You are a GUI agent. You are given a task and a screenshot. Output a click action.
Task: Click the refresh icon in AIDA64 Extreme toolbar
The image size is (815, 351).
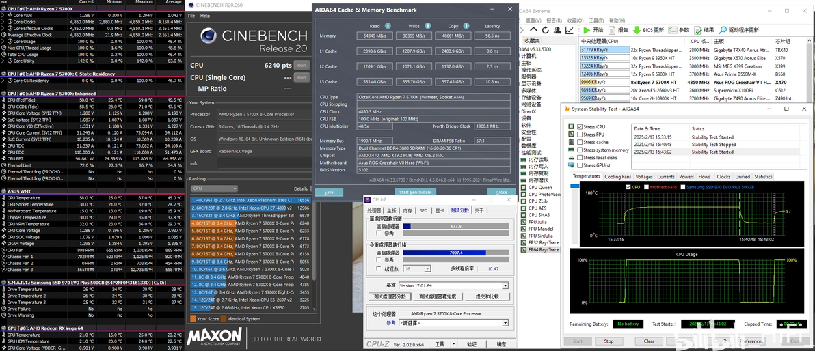pyautogui.click(x=545, y=30)
